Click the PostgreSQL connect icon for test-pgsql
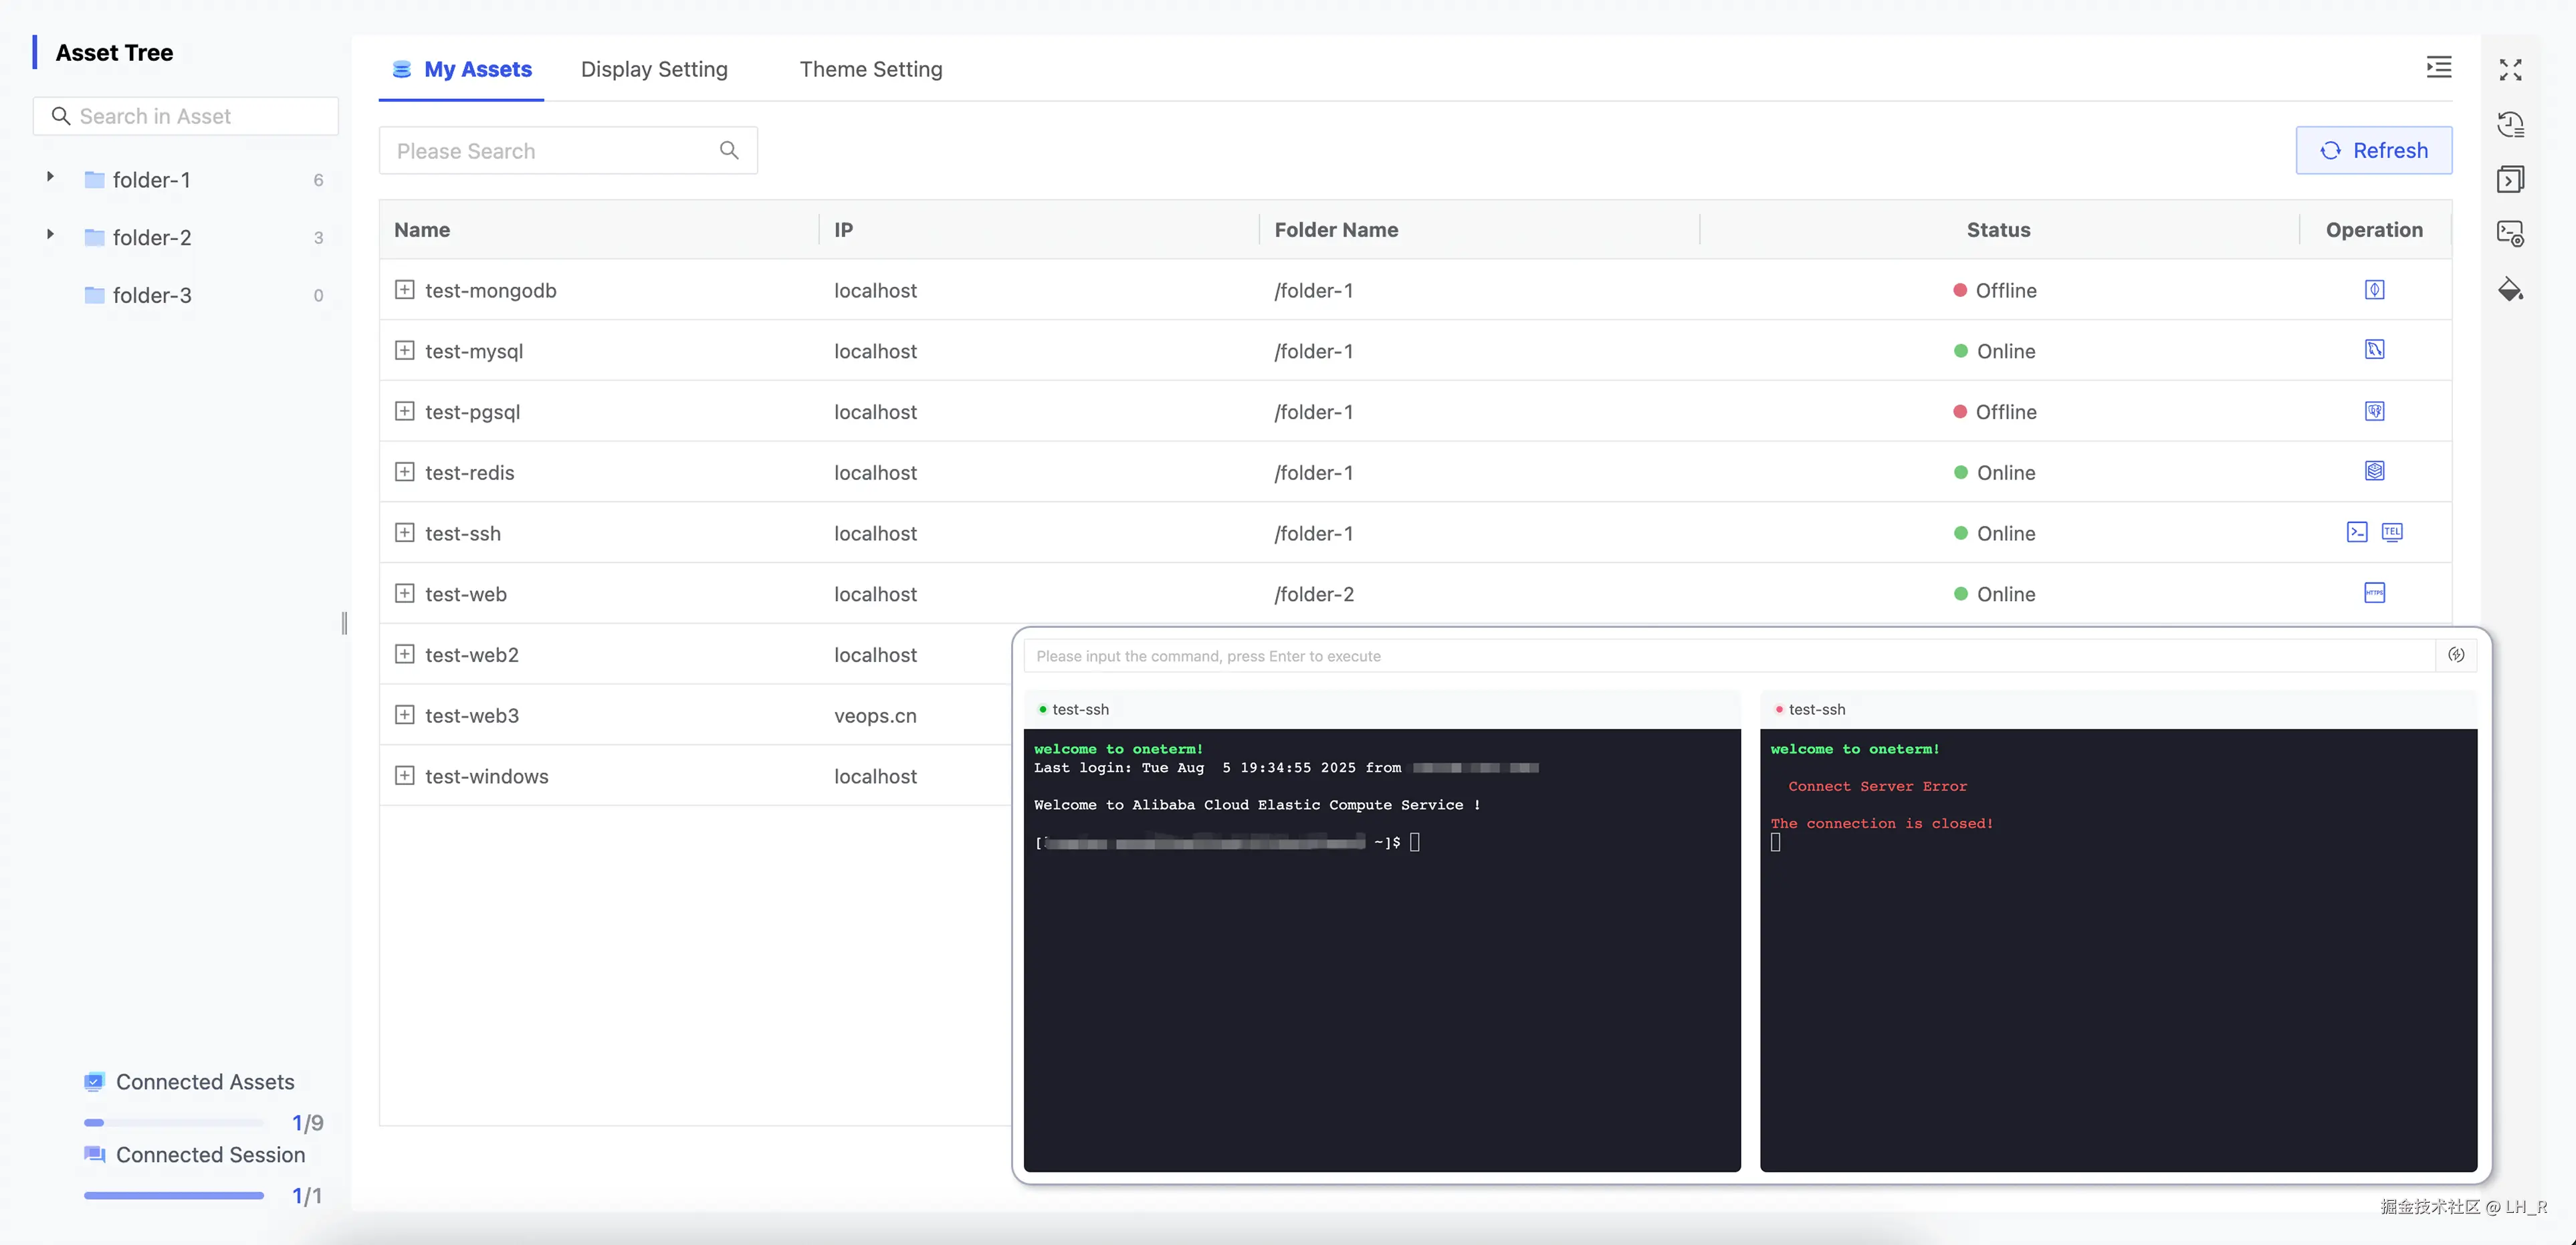The width and height of the screenshot is (2576, 1245). pyautogui.click(x=2374, y=411)
